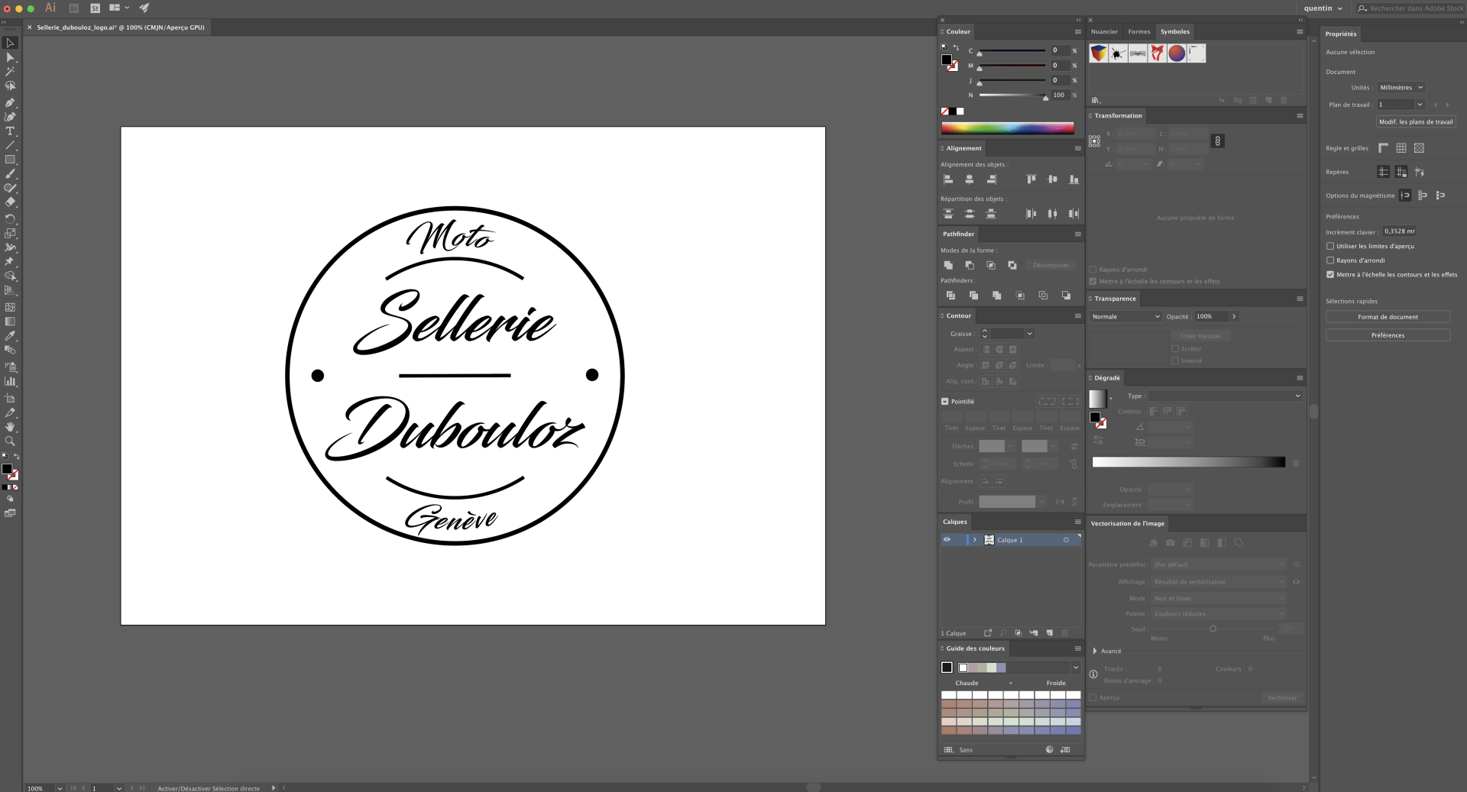The height and width of the screenshot is (792, 1467).
Task: Switch to the Nuancier tab
Action: click(x=1104, y=31)
